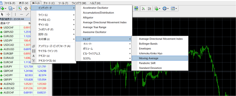Select the crosshair tool
Image resolution: width=236 pixels, height=96 pixels.
9,14
